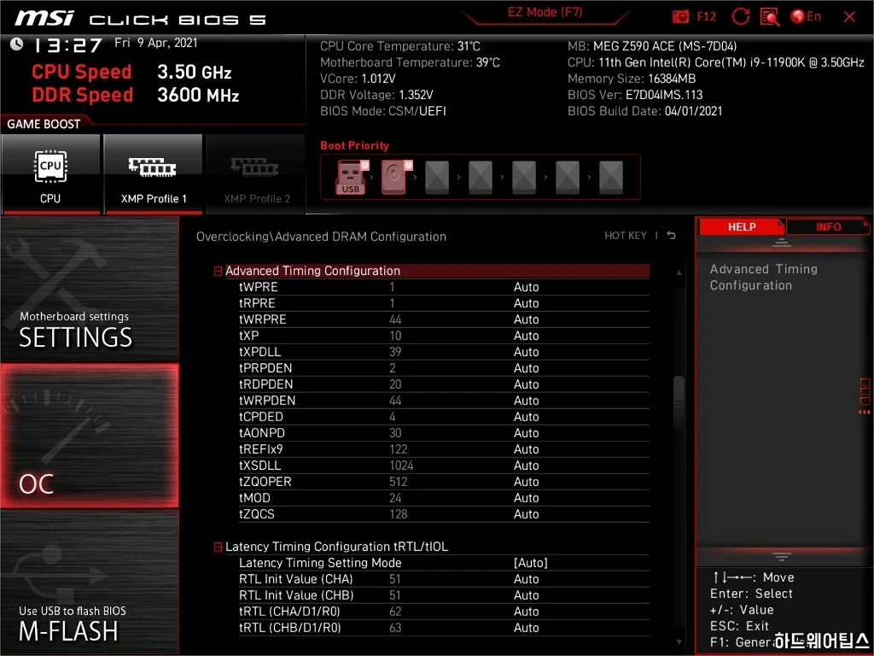
Task: Select the tXSDLL timing row
Action: (x=444, y=465)
